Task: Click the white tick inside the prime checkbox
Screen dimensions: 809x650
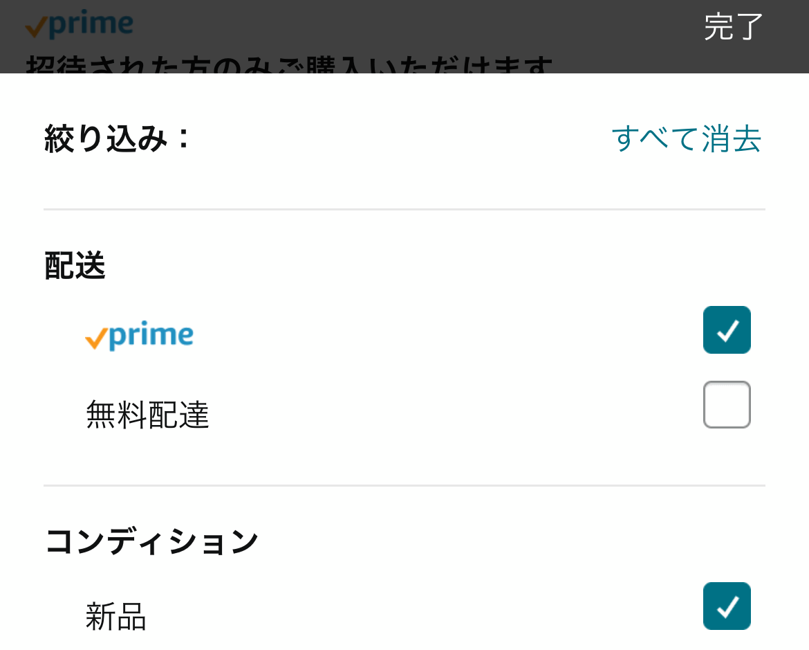Action: (727, 331)
